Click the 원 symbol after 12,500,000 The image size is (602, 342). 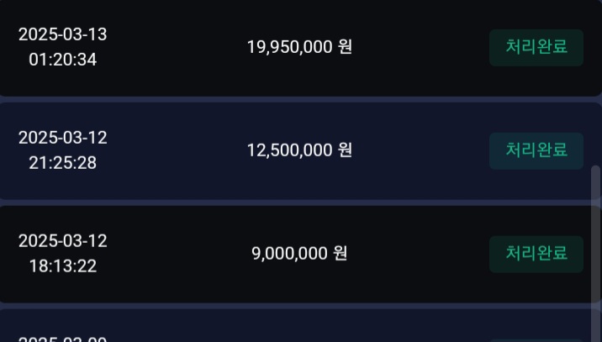(x=345, y=150)
